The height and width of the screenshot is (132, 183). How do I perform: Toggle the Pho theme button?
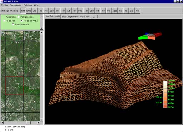click(80, 11)
